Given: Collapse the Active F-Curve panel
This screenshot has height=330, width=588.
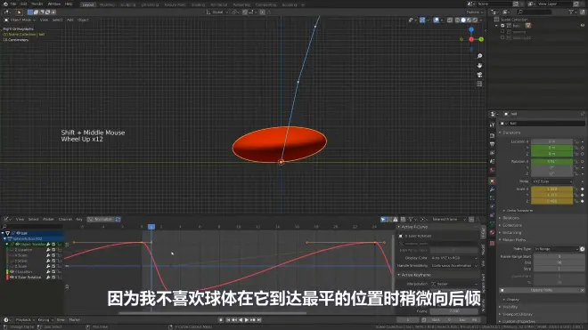Looking at the screenshot, I should 399,227.
